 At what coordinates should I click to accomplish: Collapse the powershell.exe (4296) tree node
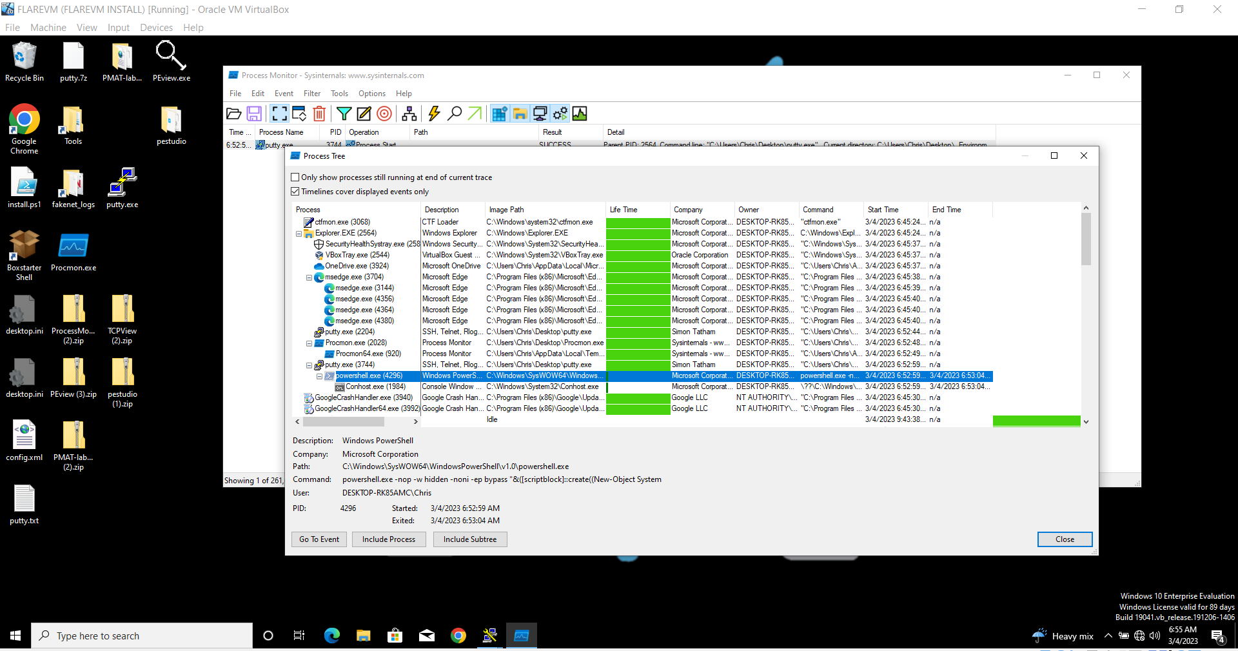[319, 376]
